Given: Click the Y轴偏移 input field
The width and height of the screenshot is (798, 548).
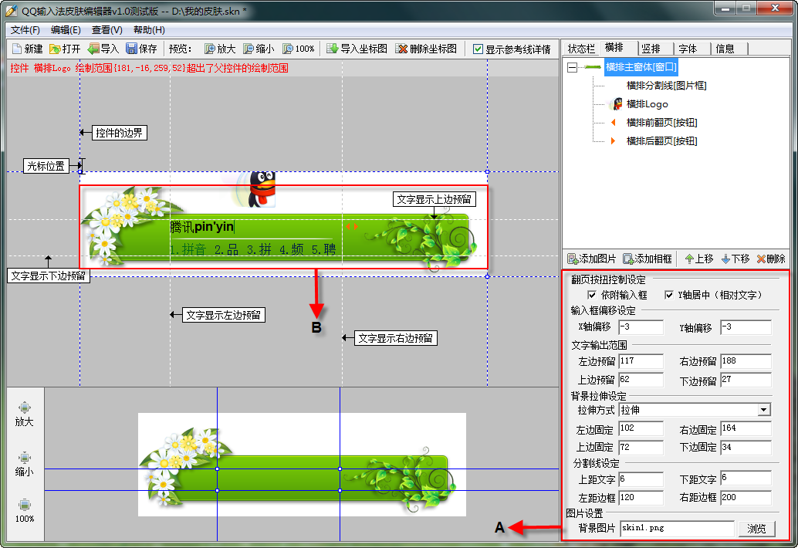Looking at the screenshot, I should point(746,327).
